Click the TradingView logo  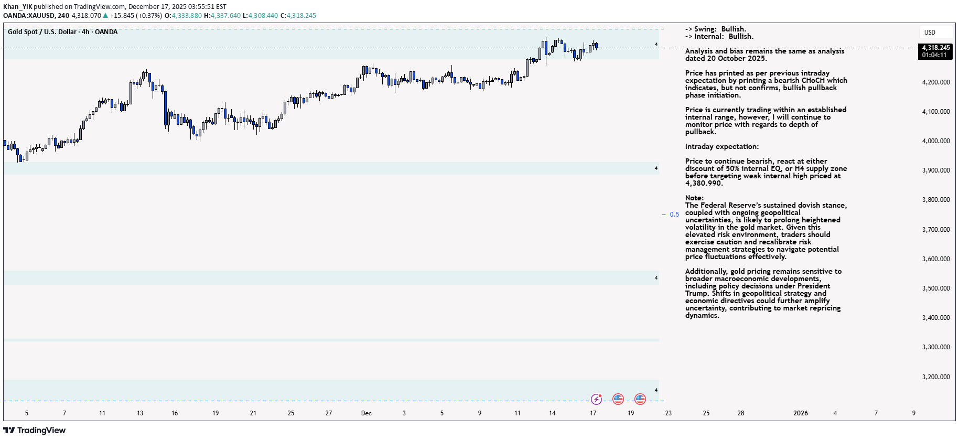[x=35, y=431]
